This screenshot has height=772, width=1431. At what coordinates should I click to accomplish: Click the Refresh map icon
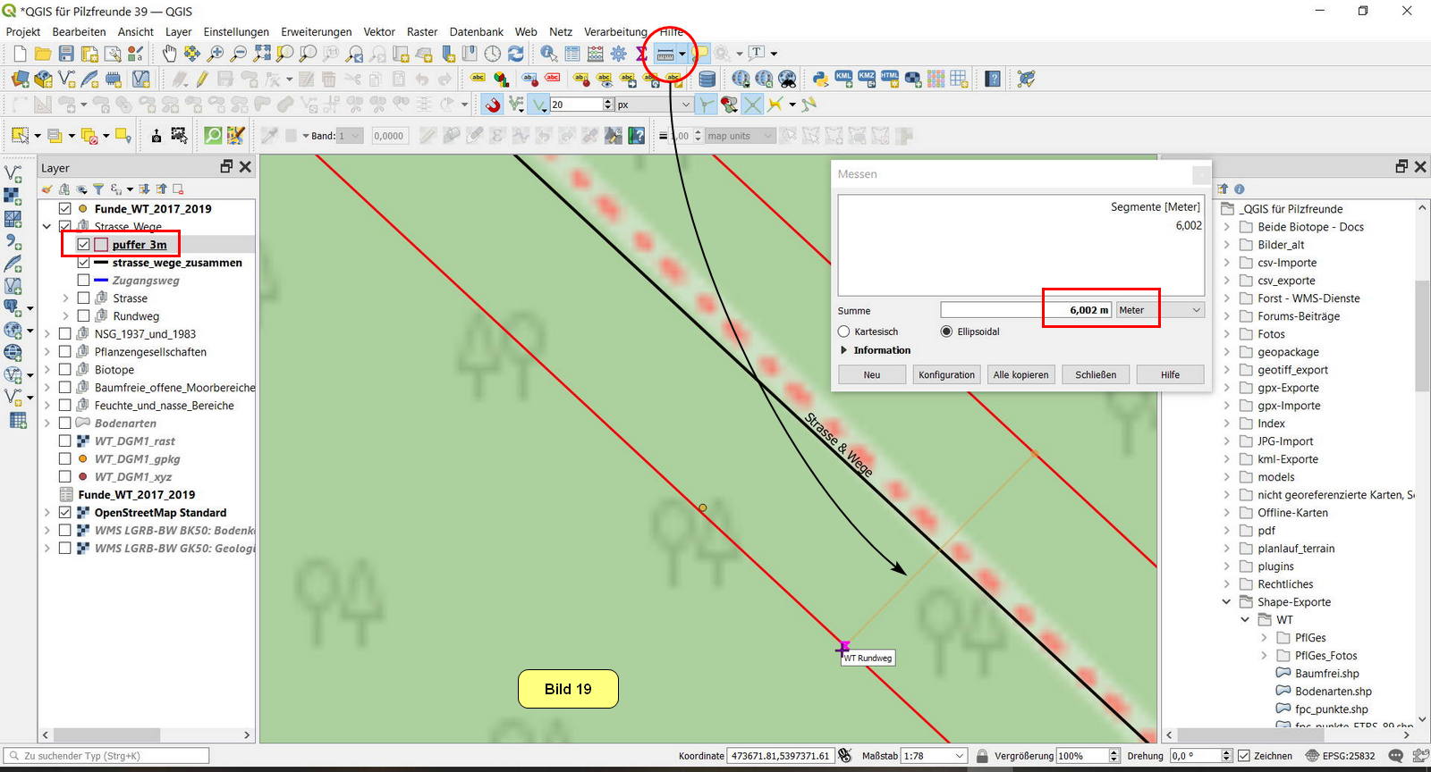(x=516, y=55)
